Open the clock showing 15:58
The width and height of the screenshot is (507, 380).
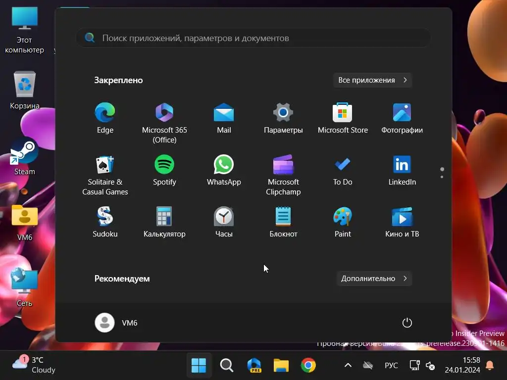click(x=462, y=365)
